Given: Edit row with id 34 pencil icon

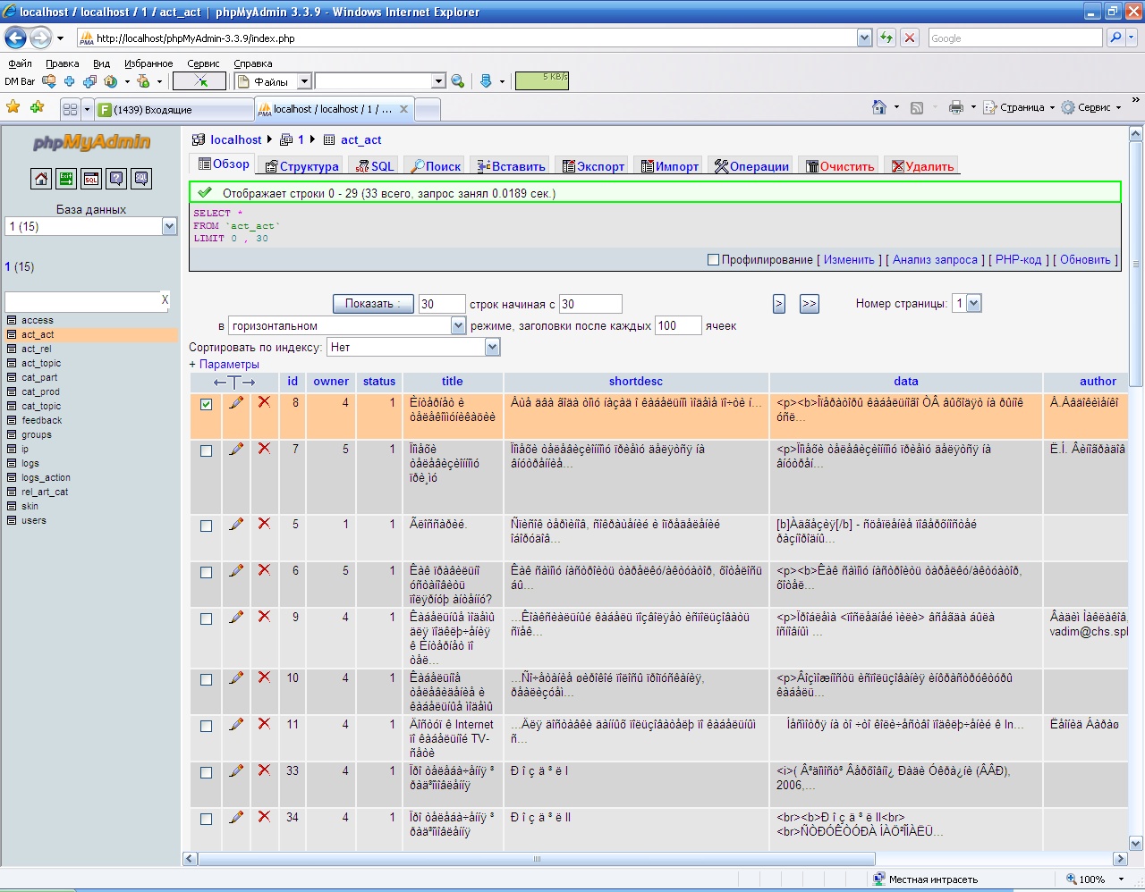Looking at the screenshot, I should tap(236, 818).
